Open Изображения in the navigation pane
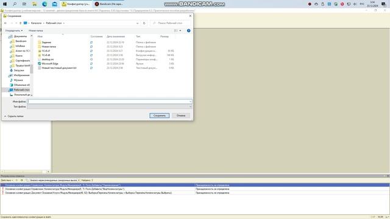This screenshot has height=219, width=390. [x=21, y=75]
